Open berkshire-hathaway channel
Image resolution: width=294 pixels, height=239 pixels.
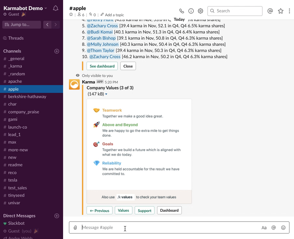tap(32, 96)
